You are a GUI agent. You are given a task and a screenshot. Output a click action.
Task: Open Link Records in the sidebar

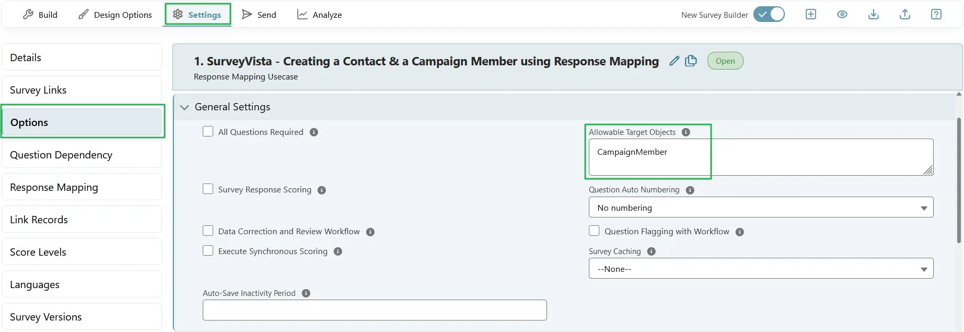(82, 220)
